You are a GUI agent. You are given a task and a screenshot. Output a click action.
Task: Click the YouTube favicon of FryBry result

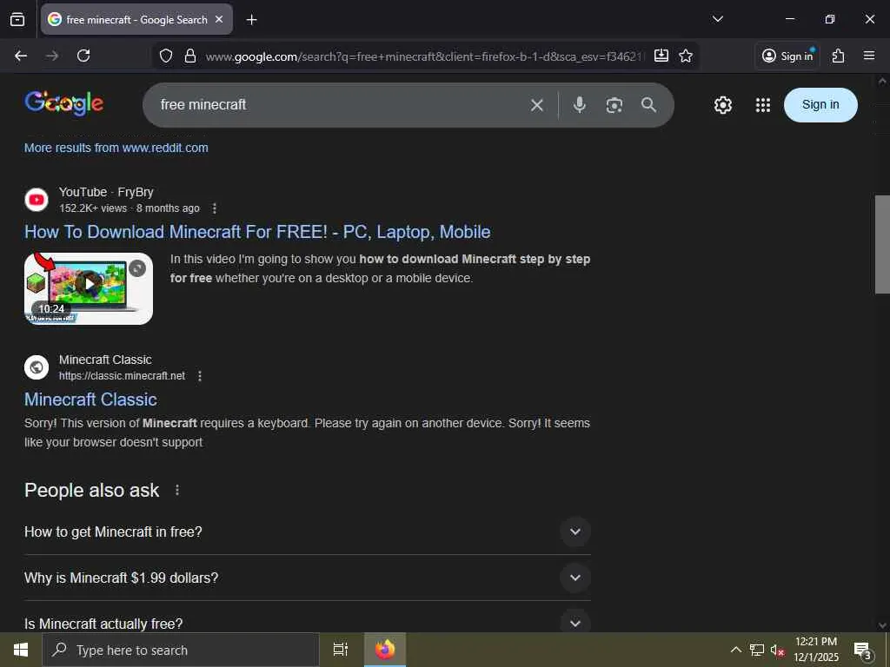pyautogui.click(x=37, y=200)
